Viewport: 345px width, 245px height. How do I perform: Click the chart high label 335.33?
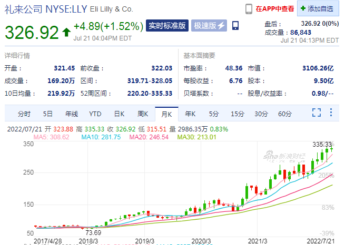tap(322, 145)
